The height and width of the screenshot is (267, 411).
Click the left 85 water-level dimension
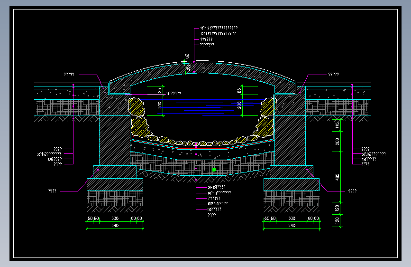click(160, 90)
